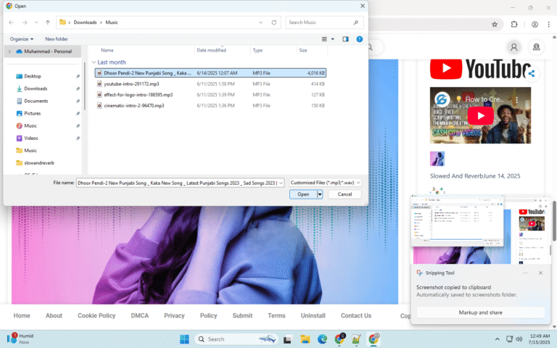Refresh the Music folder listing

tap(273, 22)
